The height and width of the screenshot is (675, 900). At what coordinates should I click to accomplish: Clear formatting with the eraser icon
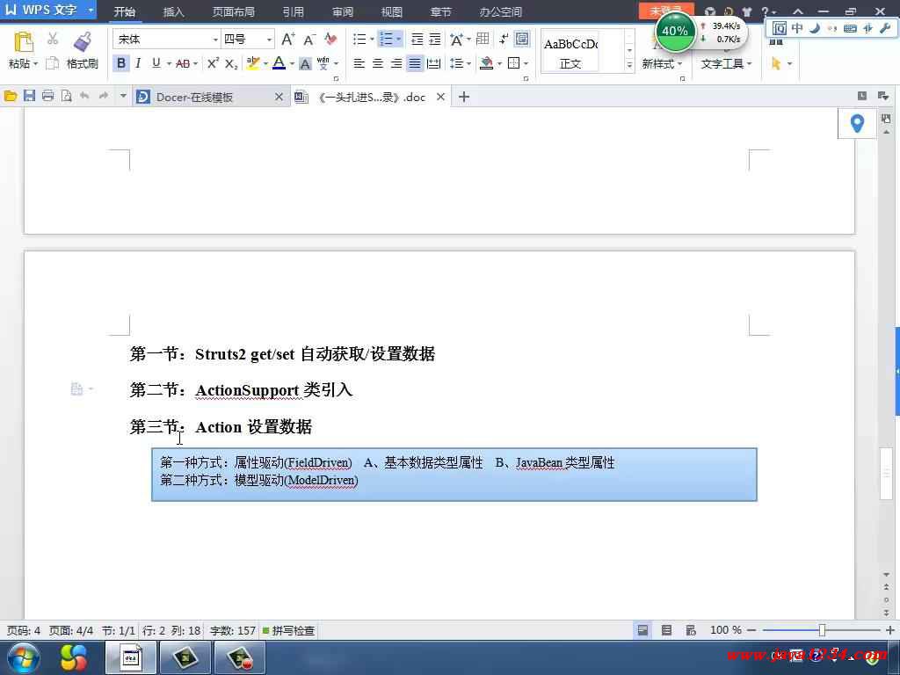pyautogui.click(x=330, y=39)
